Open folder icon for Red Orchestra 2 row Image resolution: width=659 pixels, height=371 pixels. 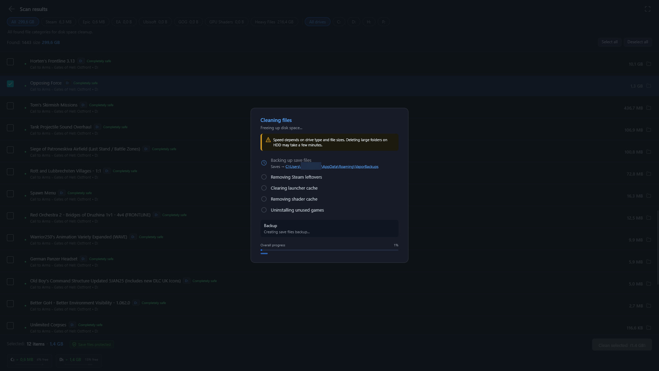pyautogui.click(x=649, y=218)
